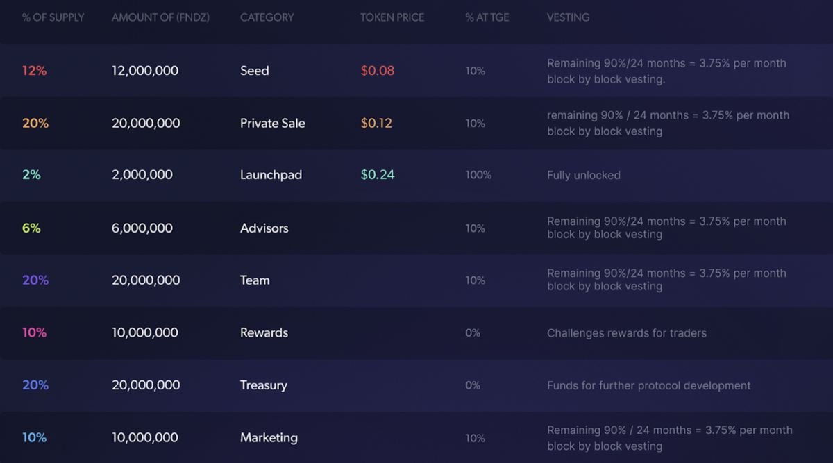Viewport: 833px width, 463px height.
Task: Click the "Fully unlocked" vesting text
Action: (583, 176)
